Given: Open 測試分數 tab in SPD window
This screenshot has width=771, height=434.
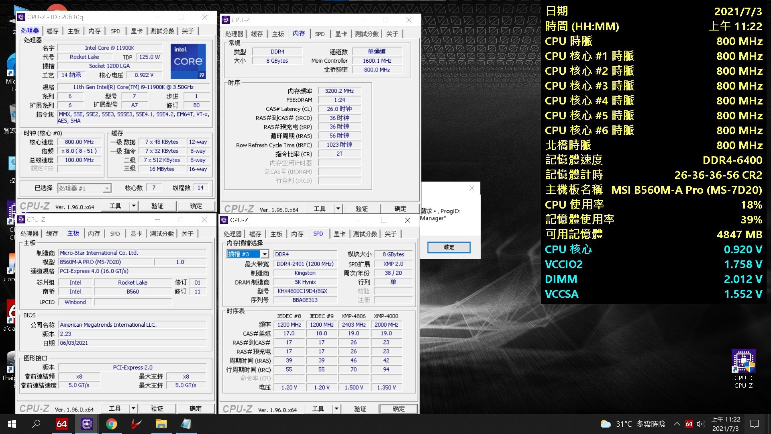Looking at the screenshot, I should (x=365, y=234).
